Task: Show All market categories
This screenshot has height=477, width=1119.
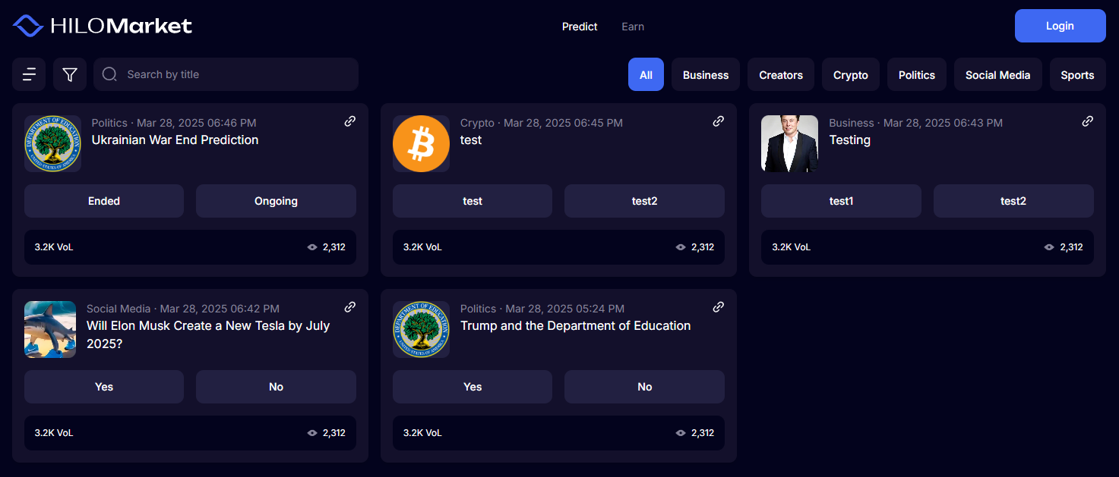Action: click(646, 75)
